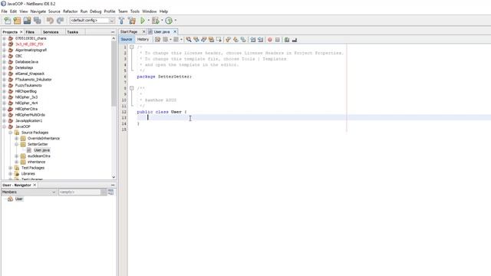491x276 pixels.
Task: Switch to the Services tab
Action: (x=51, y=32)
